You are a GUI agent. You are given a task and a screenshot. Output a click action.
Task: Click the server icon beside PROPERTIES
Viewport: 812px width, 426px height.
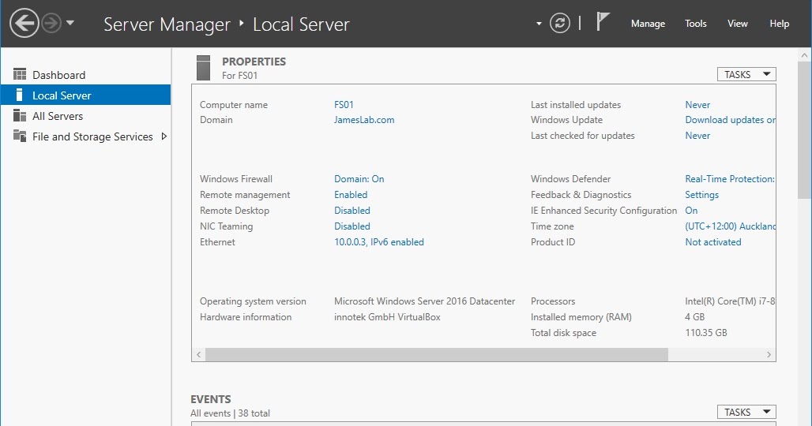pyautogui.click(x=204, y=68)
